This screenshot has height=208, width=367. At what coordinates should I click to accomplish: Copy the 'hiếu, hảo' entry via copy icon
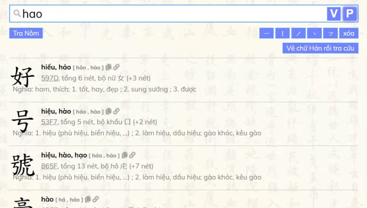[108, 67]
